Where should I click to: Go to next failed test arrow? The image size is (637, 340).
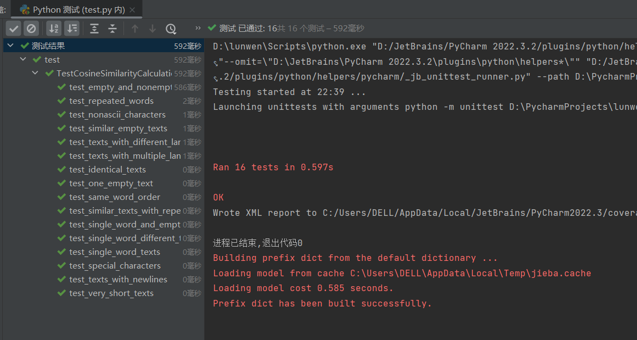153,29
